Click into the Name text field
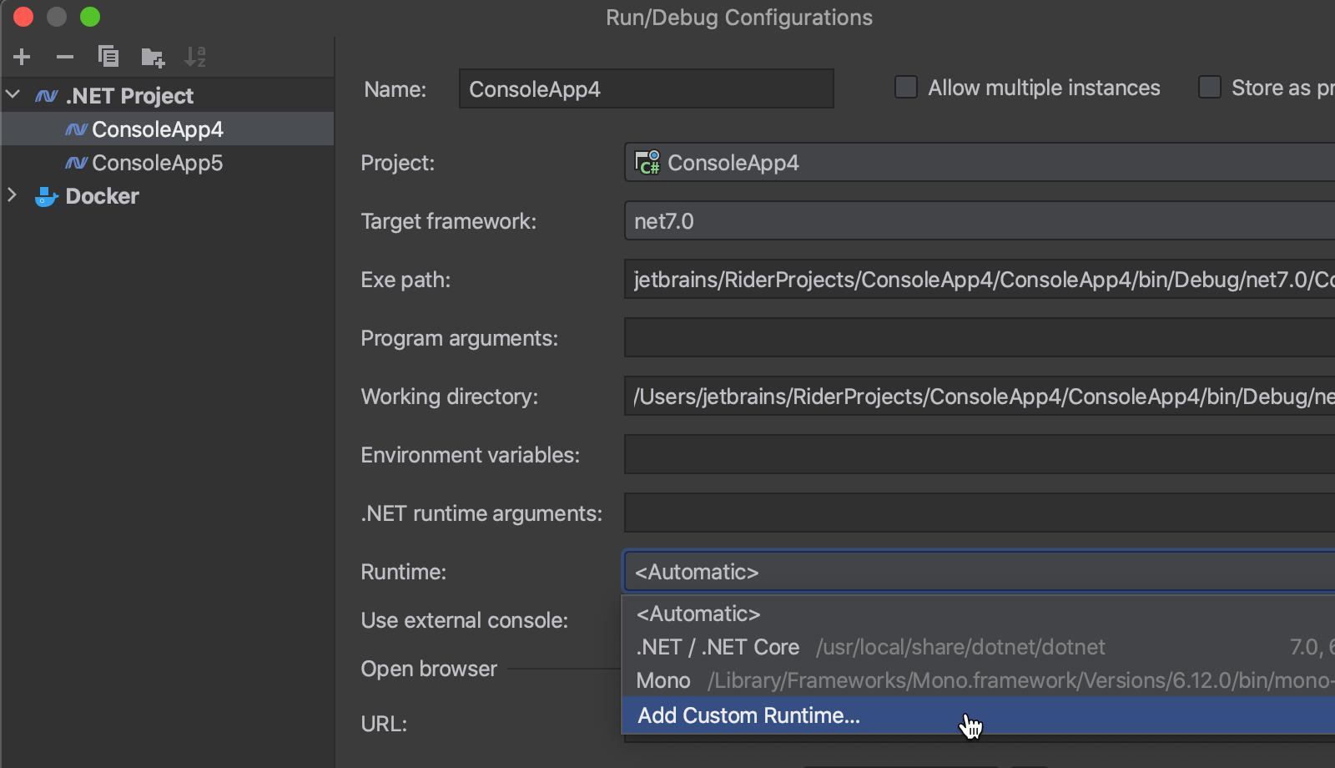Viewport: 1335px width, 768px height. (646, 89)
